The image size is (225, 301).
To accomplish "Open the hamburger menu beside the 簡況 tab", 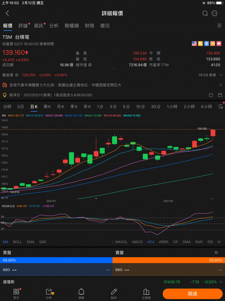I will click(x=219, y=25).
